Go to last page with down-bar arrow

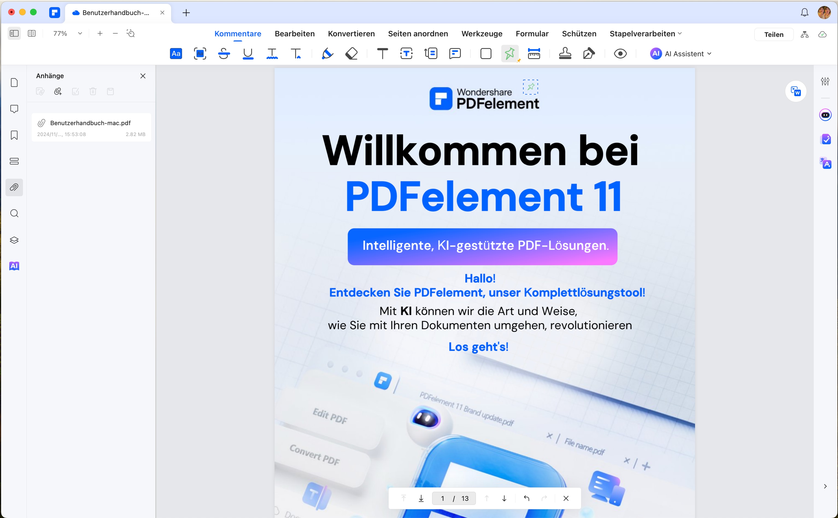(x=421, y=498)
